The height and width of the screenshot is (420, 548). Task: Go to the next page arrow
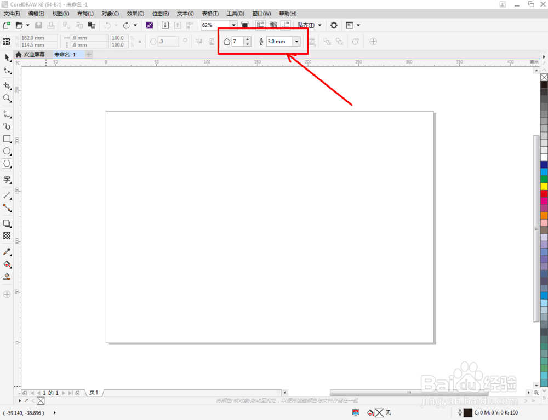tap(64, 393)
